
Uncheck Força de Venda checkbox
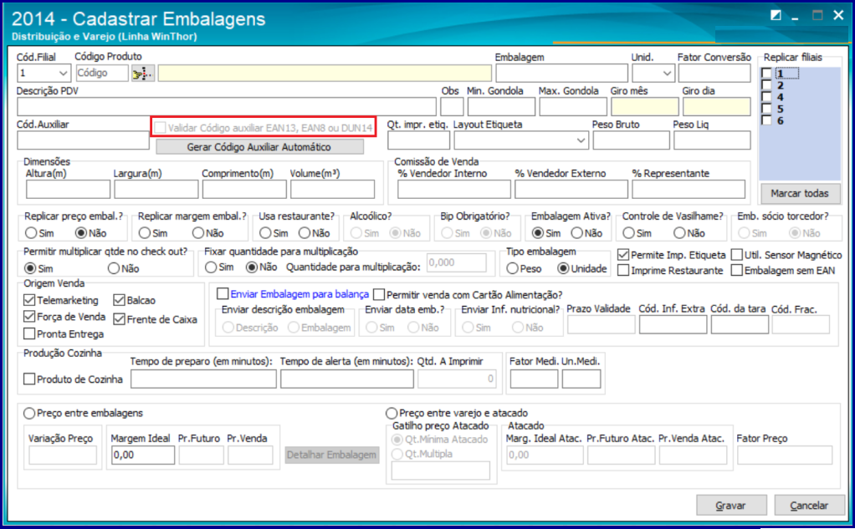coord(29,317)
